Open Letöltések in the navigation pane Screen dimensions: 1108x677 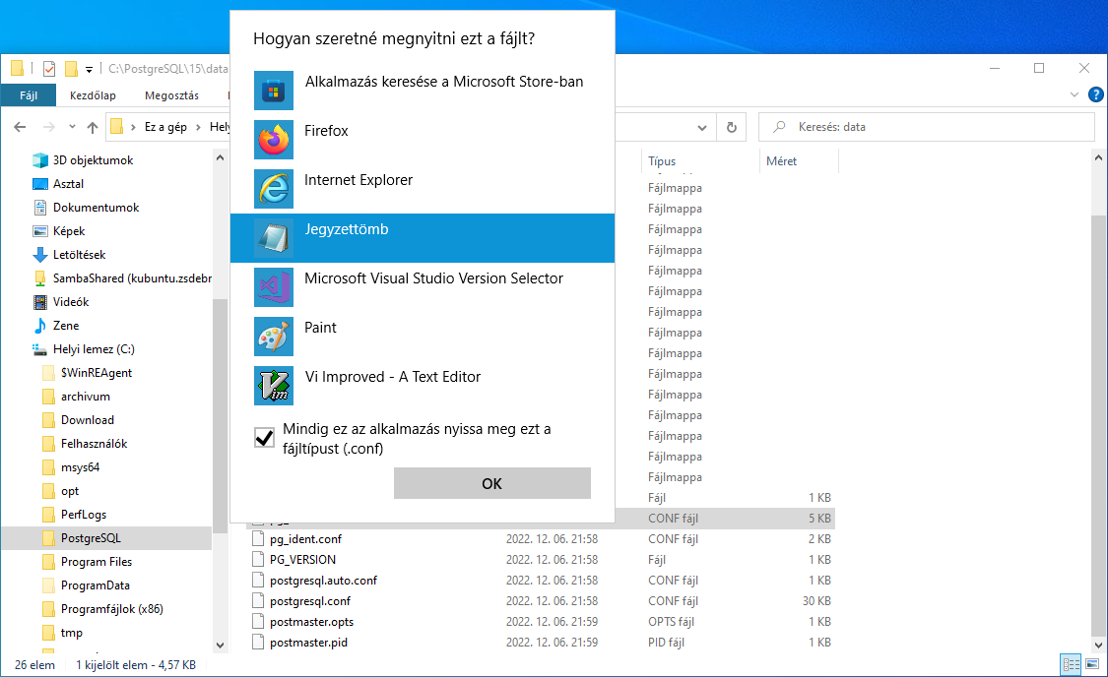(79, 255)
